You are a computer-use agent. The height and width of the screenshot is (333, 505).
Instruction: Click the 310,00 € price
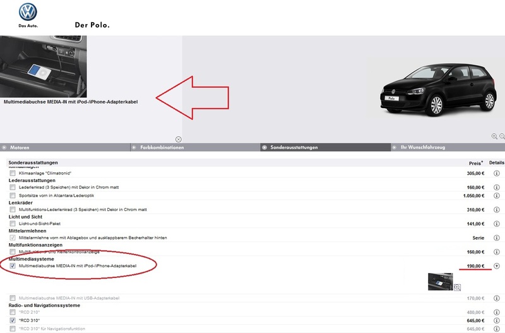click(x=476, y=210)
